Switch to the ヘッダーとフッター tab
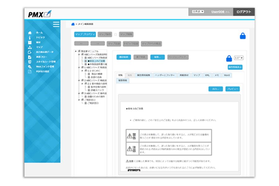The image size is (279, 186). coord(165,75)
